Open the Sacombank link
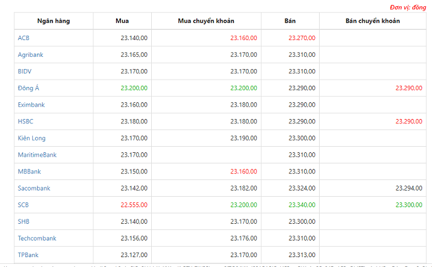 (x=34, y=188)
